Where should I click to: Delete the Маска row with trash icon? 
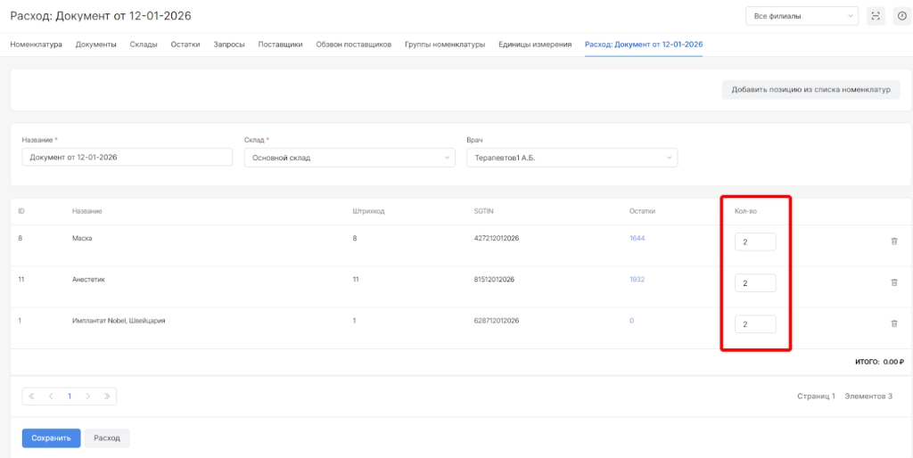tap(894, 241)
